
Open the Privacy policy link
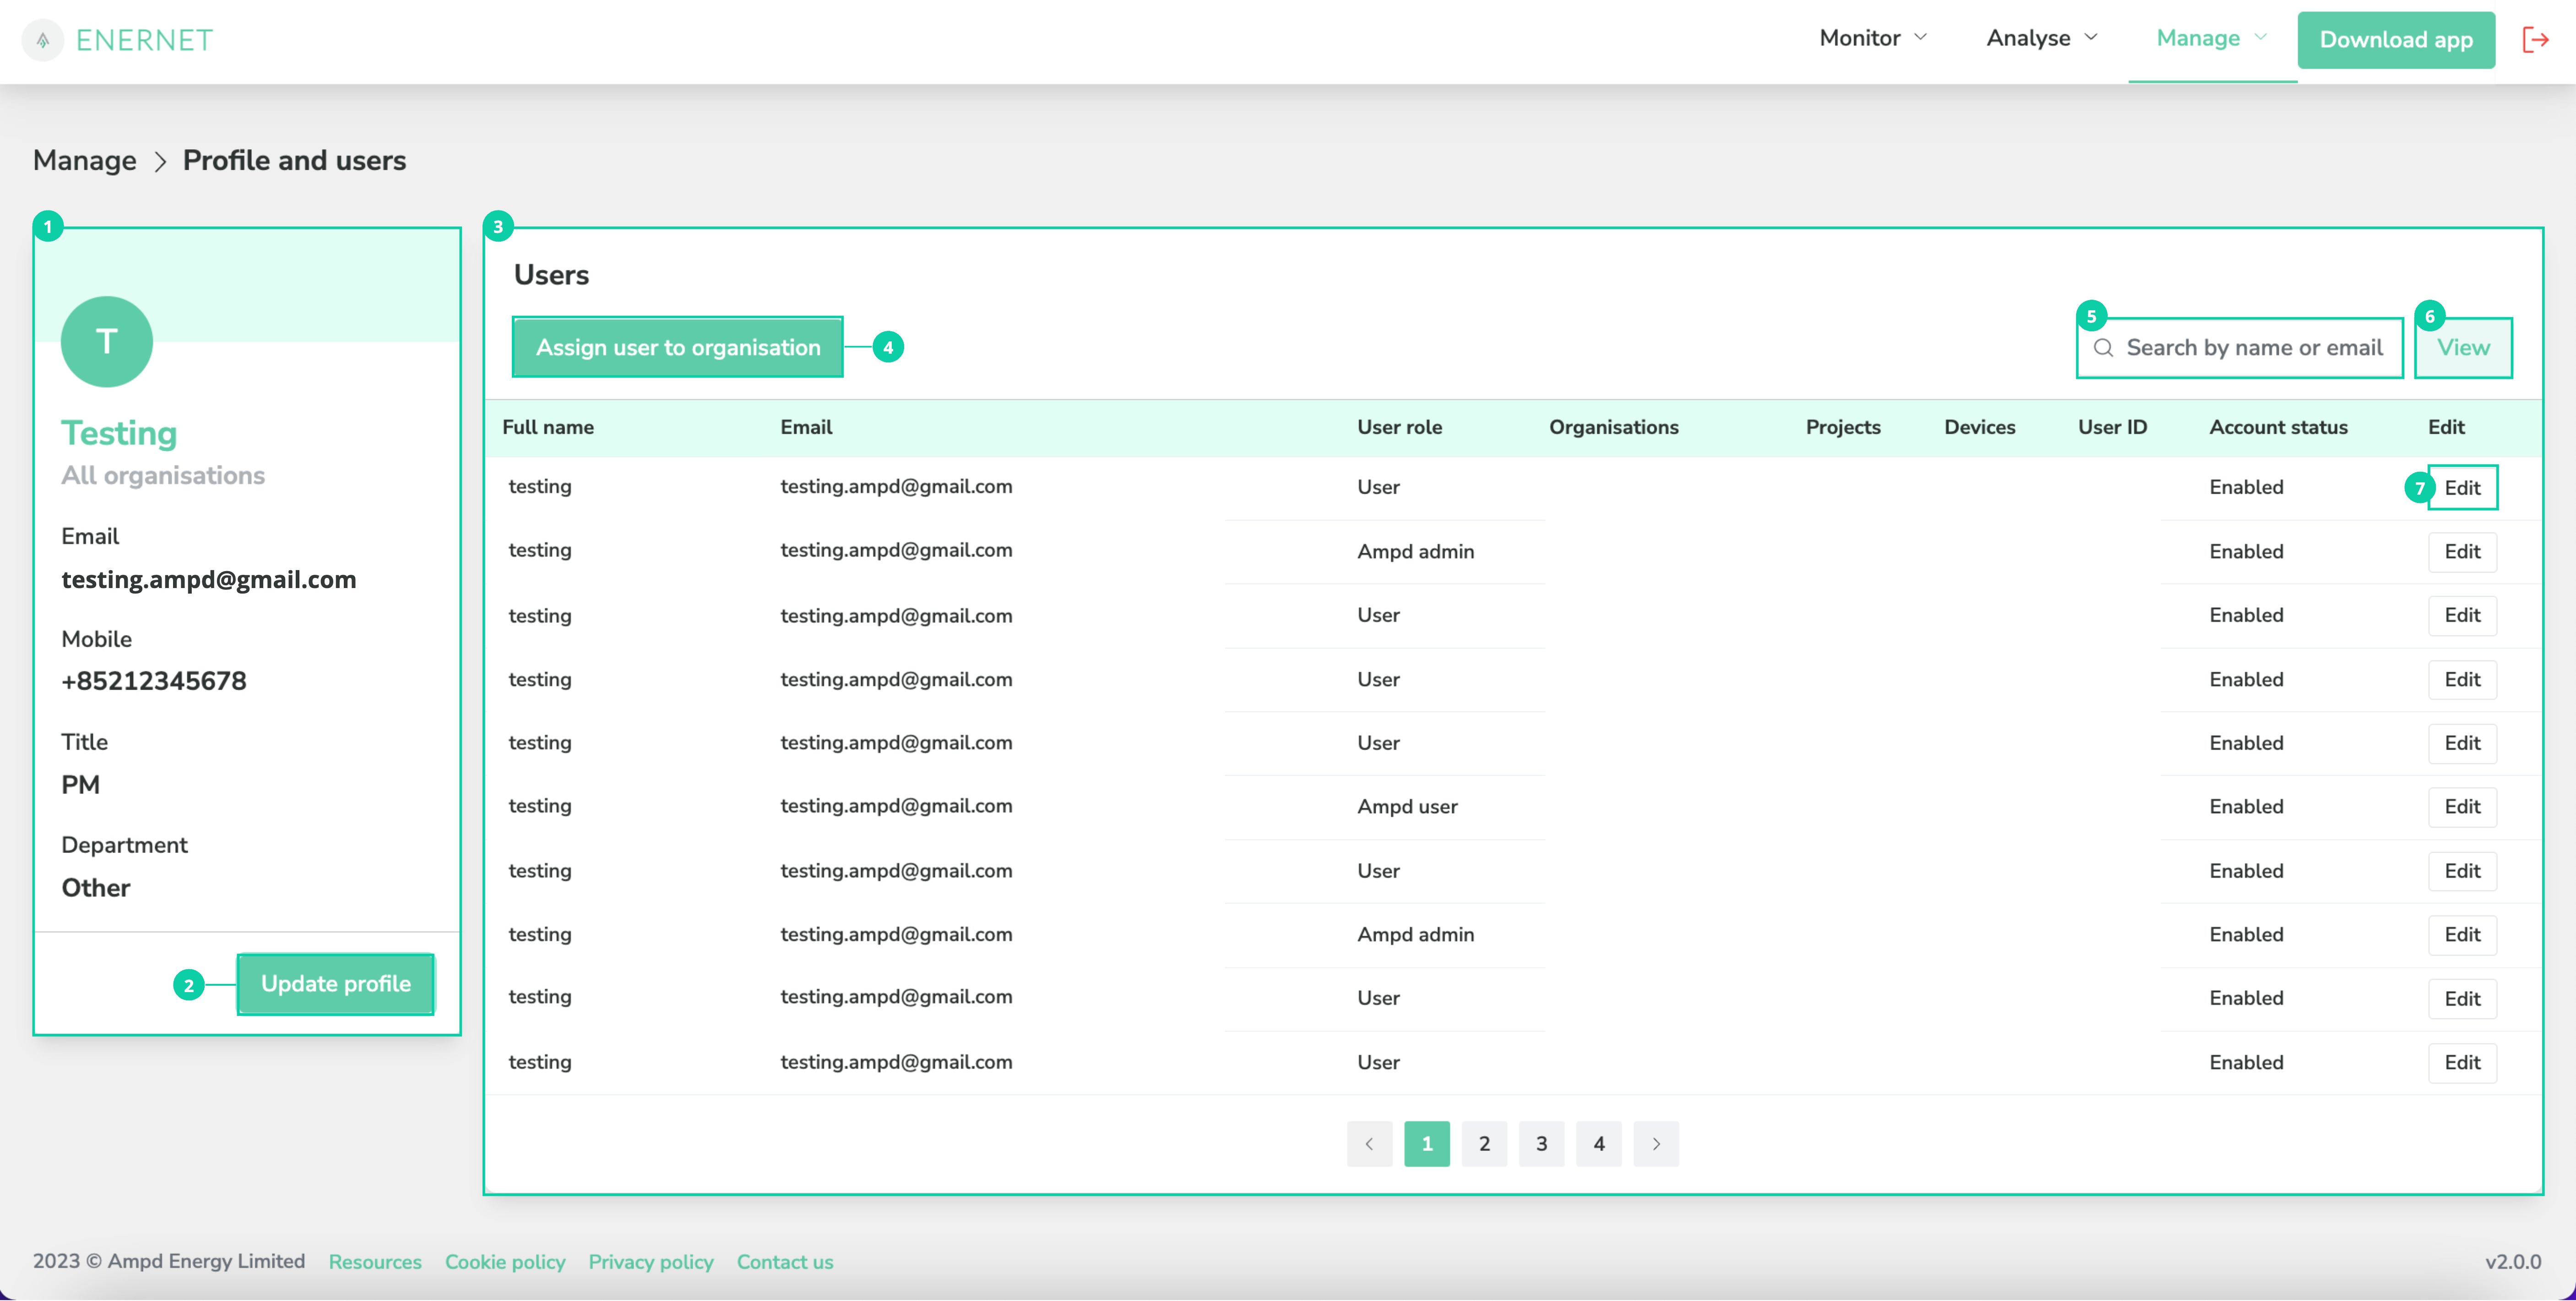point(651,1262)
